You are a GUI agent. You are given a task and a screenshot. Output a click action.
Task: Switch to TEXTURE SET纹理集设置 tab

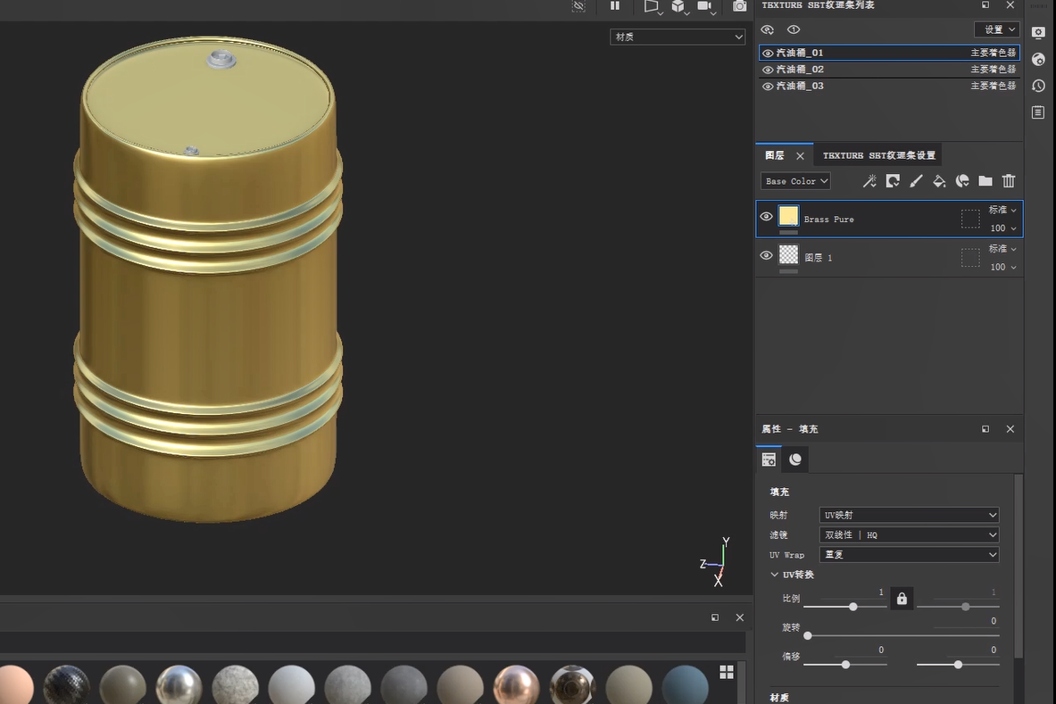click(878, 155)
